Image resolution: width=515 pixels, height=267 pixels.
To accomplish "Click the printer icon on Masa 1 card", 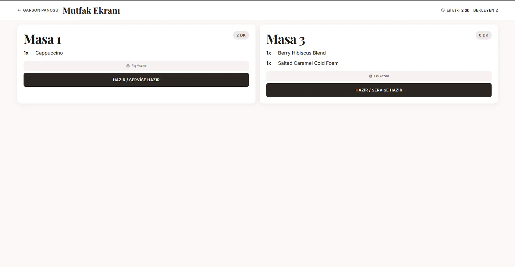I will (128, 66).
